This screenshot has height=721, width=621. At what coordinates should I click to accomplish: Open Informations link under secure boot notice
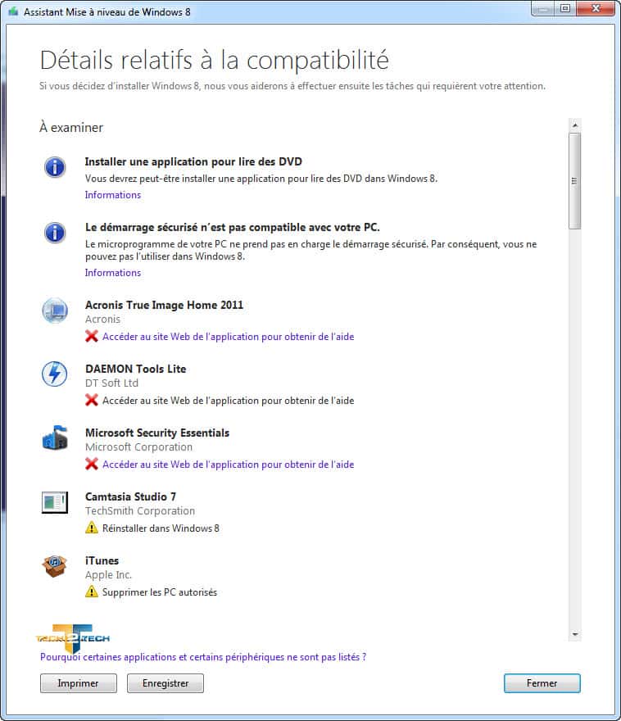112,273
